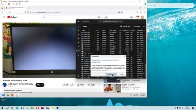Open Task Manager Services page icon
196x110 pixels.
(78, 55)
